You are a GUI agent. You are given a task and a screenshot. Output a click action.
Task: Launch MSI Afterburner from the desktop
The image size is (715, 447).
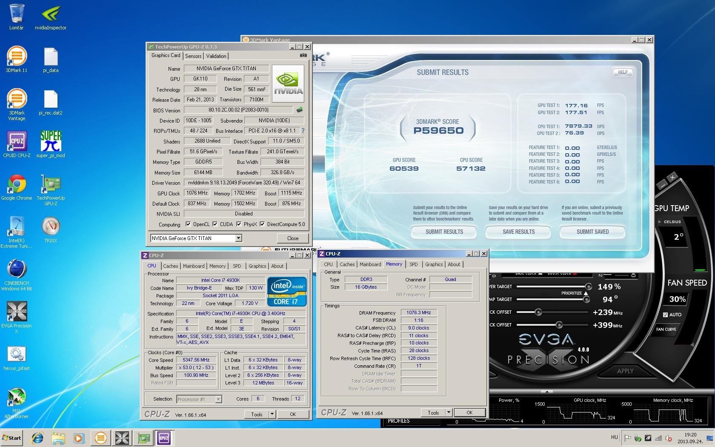click(17, 403)
